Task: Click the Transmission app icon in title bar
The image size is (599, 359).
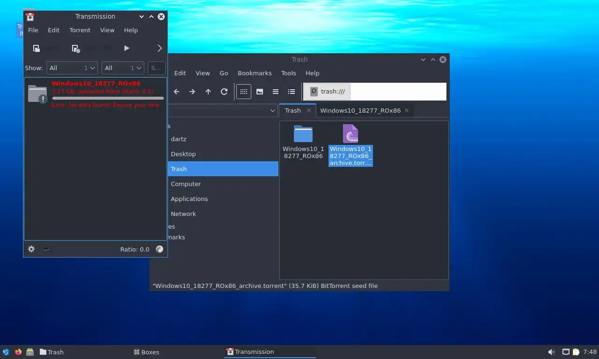Action: point(30,16)
